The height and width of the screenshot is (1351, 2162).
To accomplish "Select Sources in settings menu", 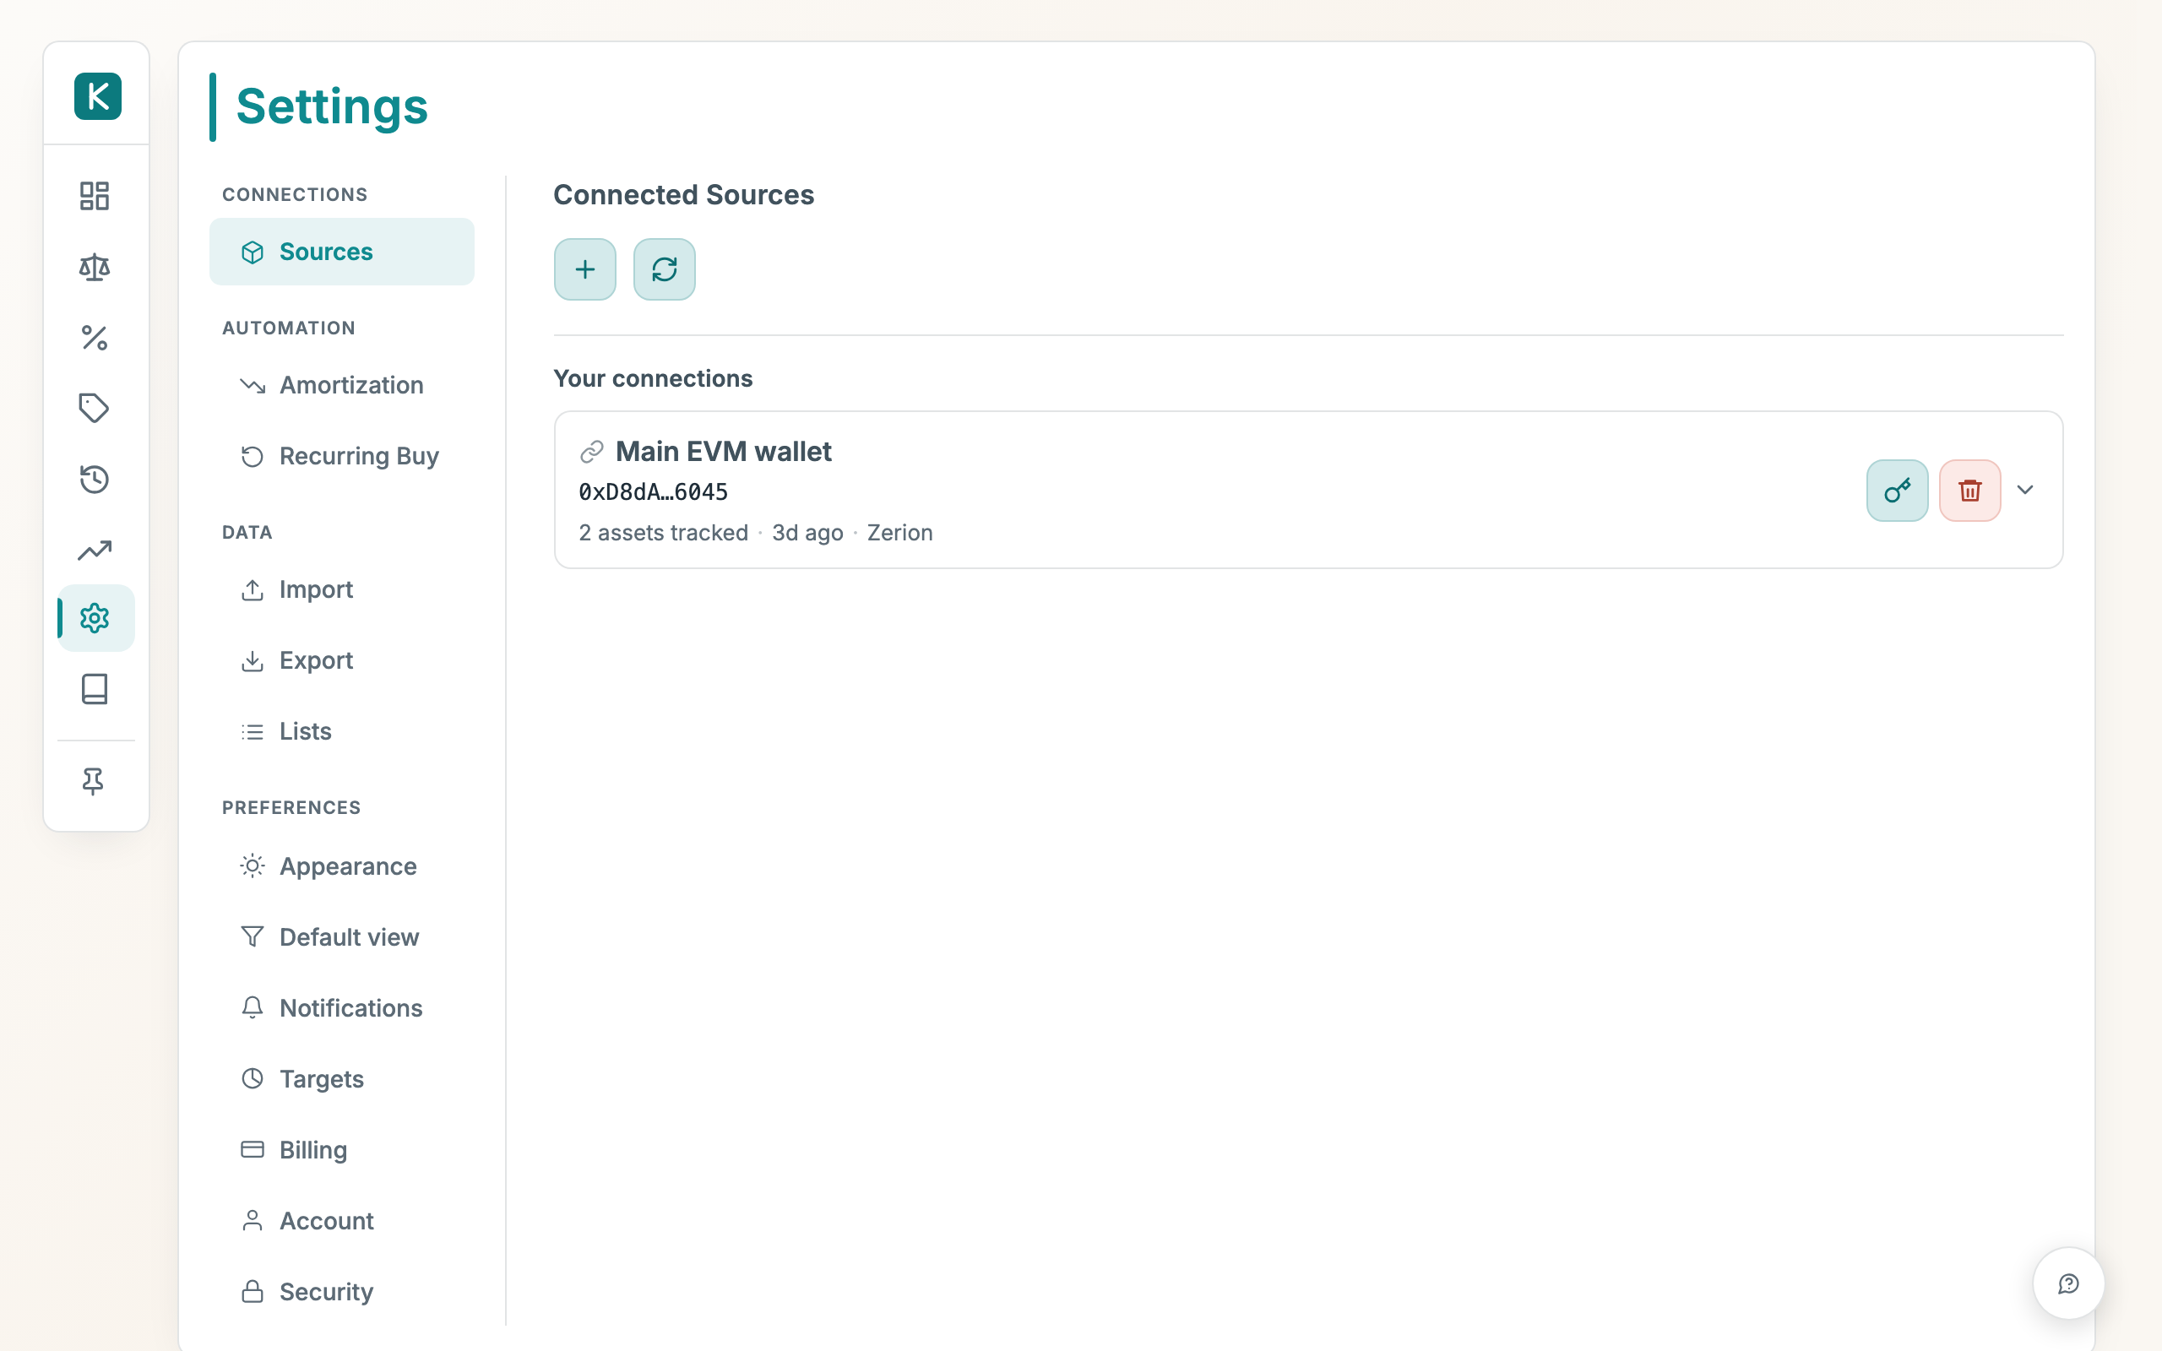I will coord(342,252).
